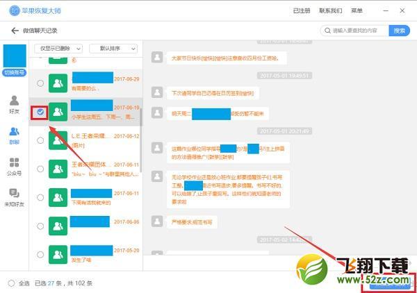Click the 发生了啥 chat preview text
This screenshot has height=293, width=417.
click(81, 260)
